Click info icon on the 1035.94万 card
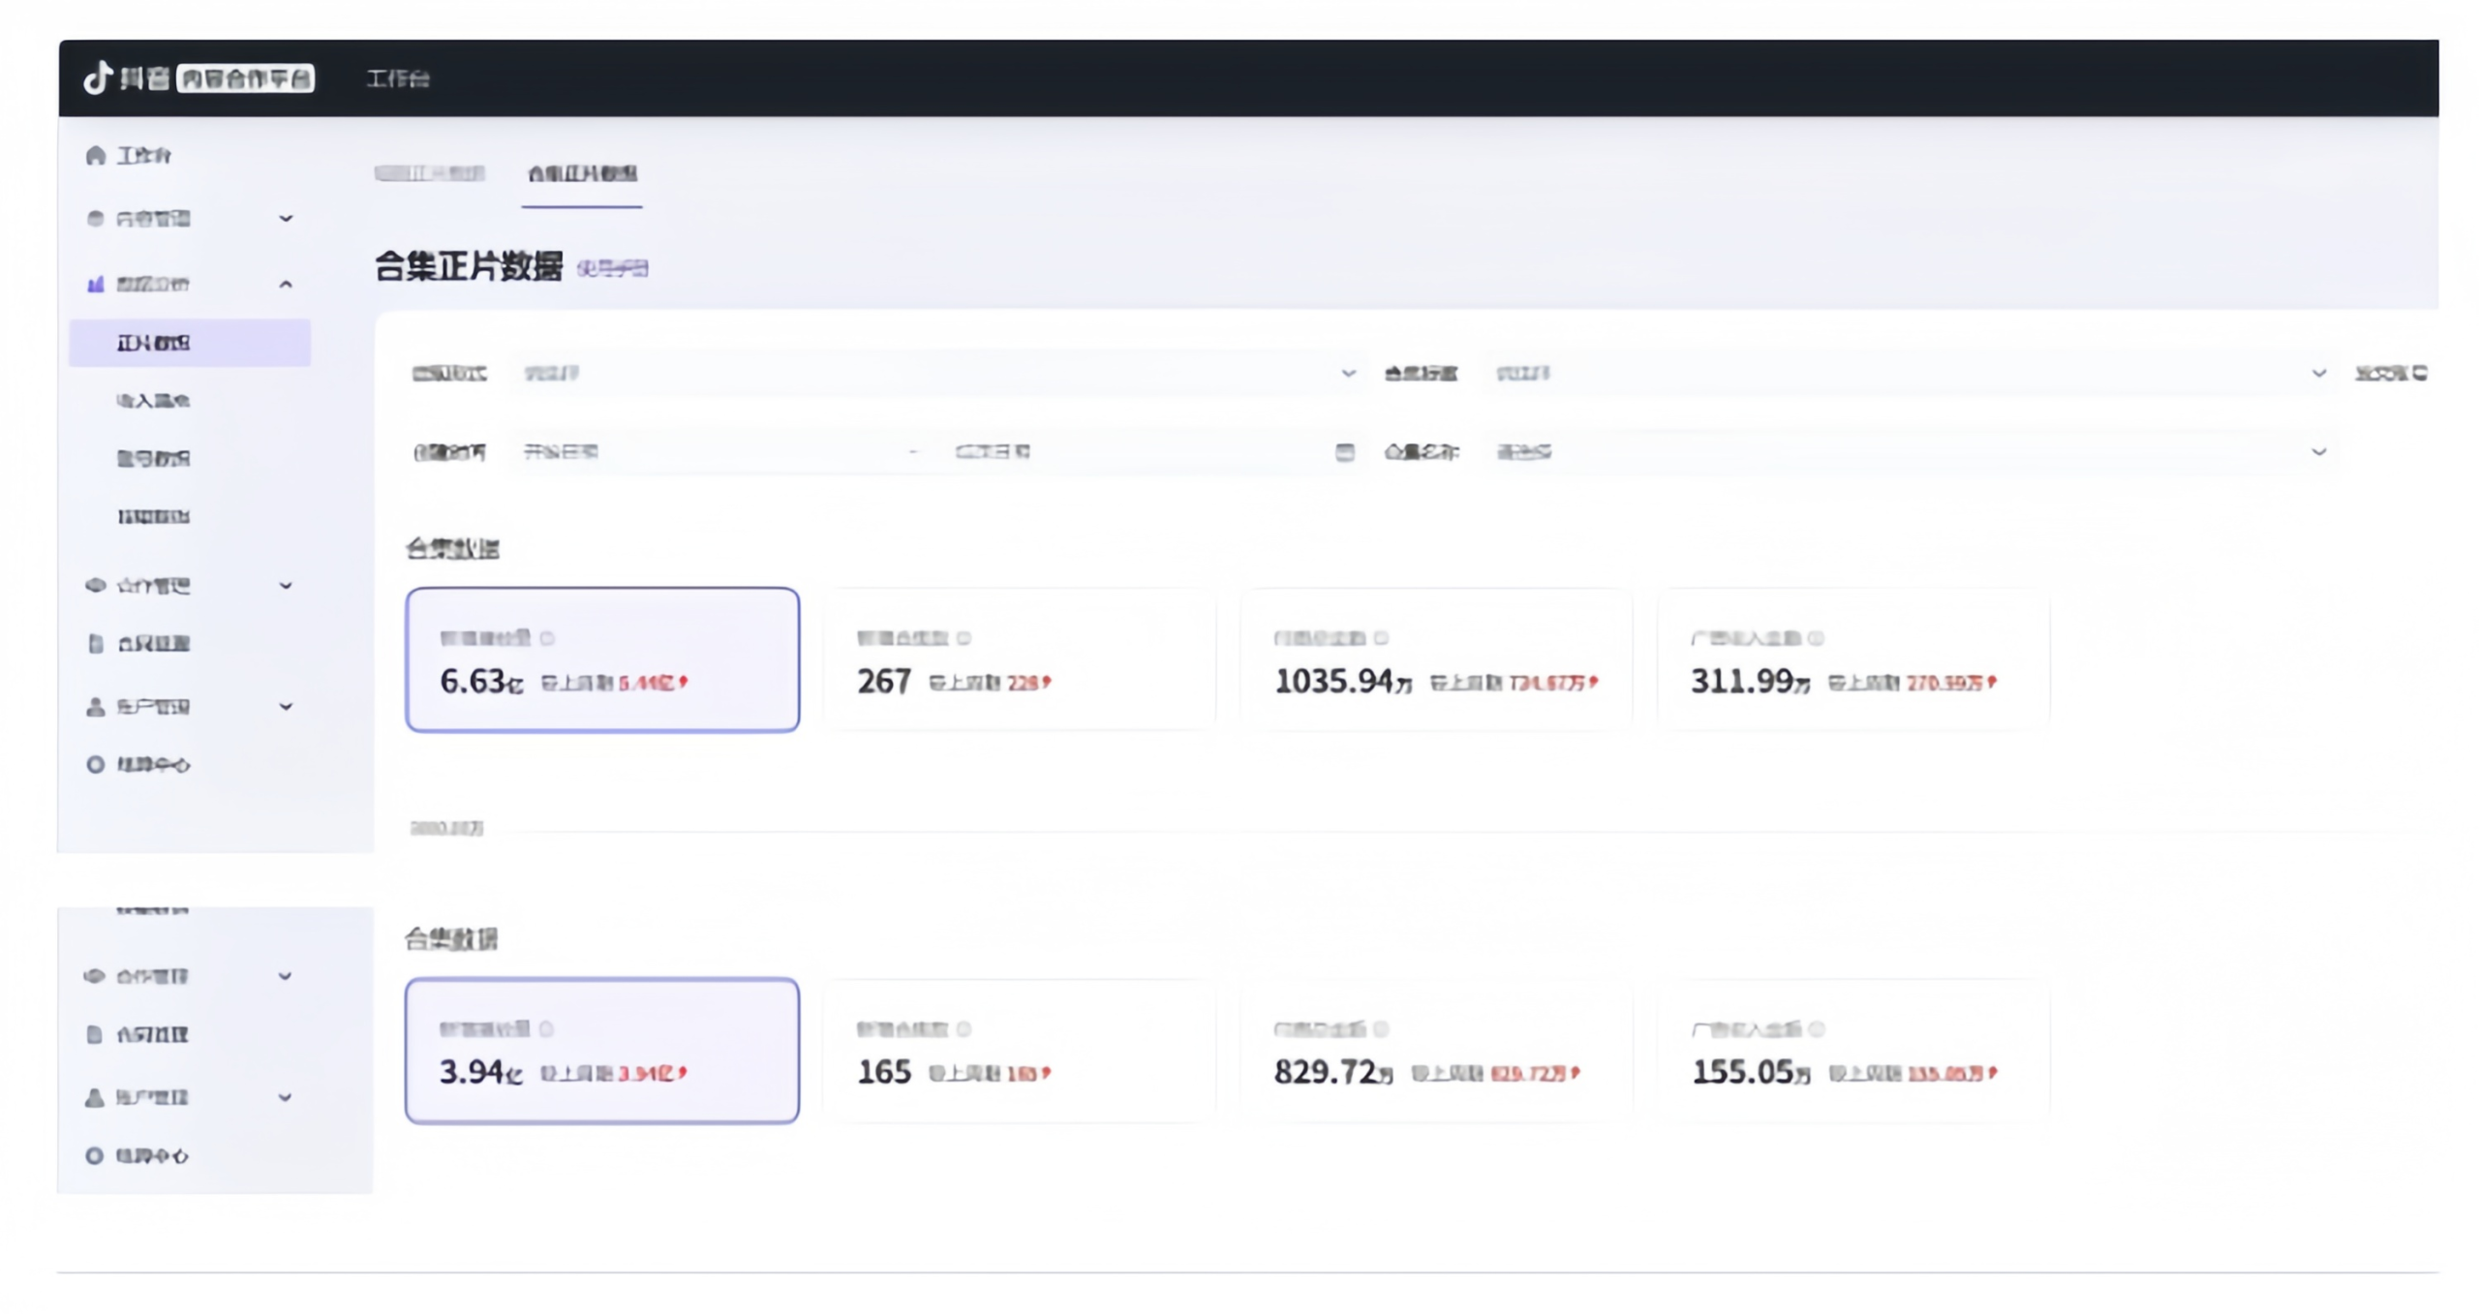The height and width of the screenshot is (1314, 2479). [x=1381, y=638]
